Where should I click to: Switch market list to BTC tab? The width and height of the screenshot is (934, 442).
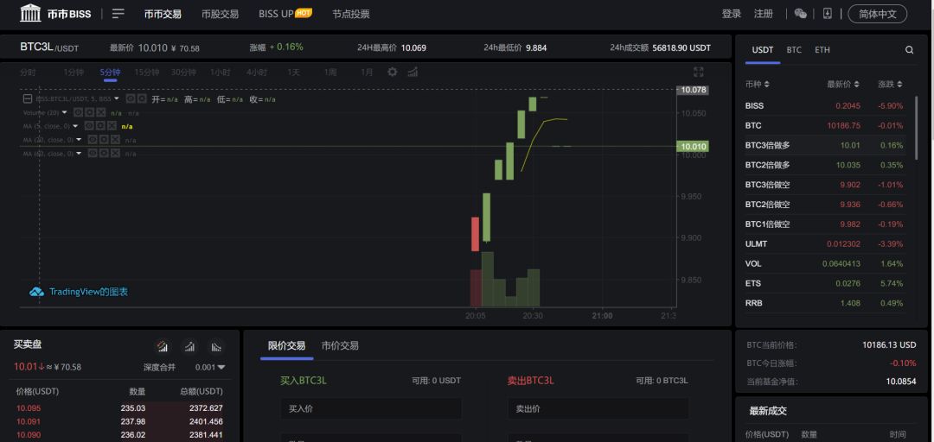click(x=794, y=50)
